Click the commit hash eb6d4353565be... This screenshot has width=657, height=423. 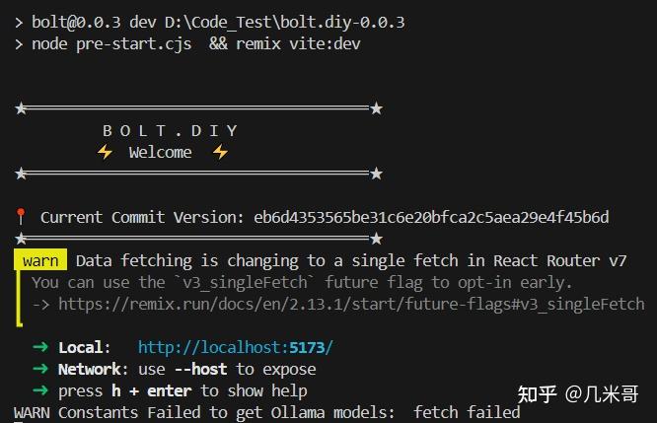coord(431,217)
